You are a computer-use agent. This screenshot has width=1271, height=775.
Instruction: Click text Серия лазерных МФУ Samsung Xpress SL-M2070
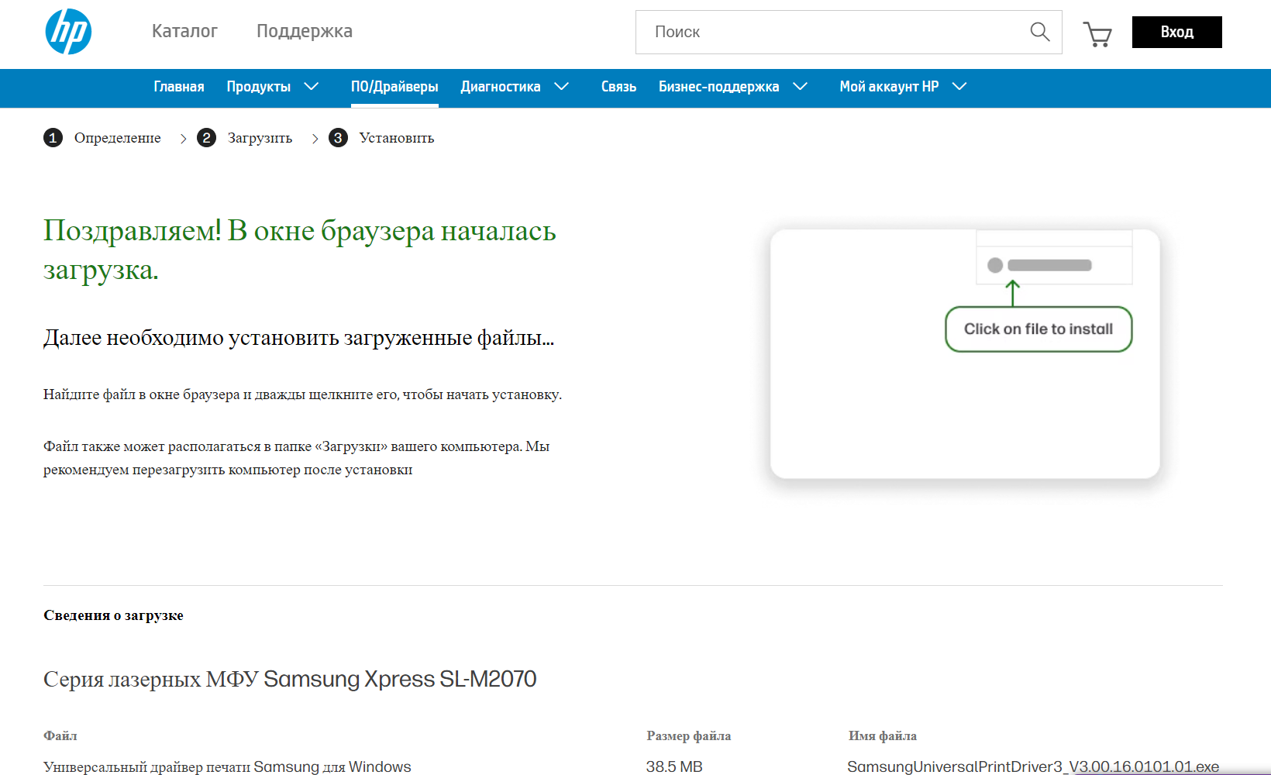[x=290, y=679]
